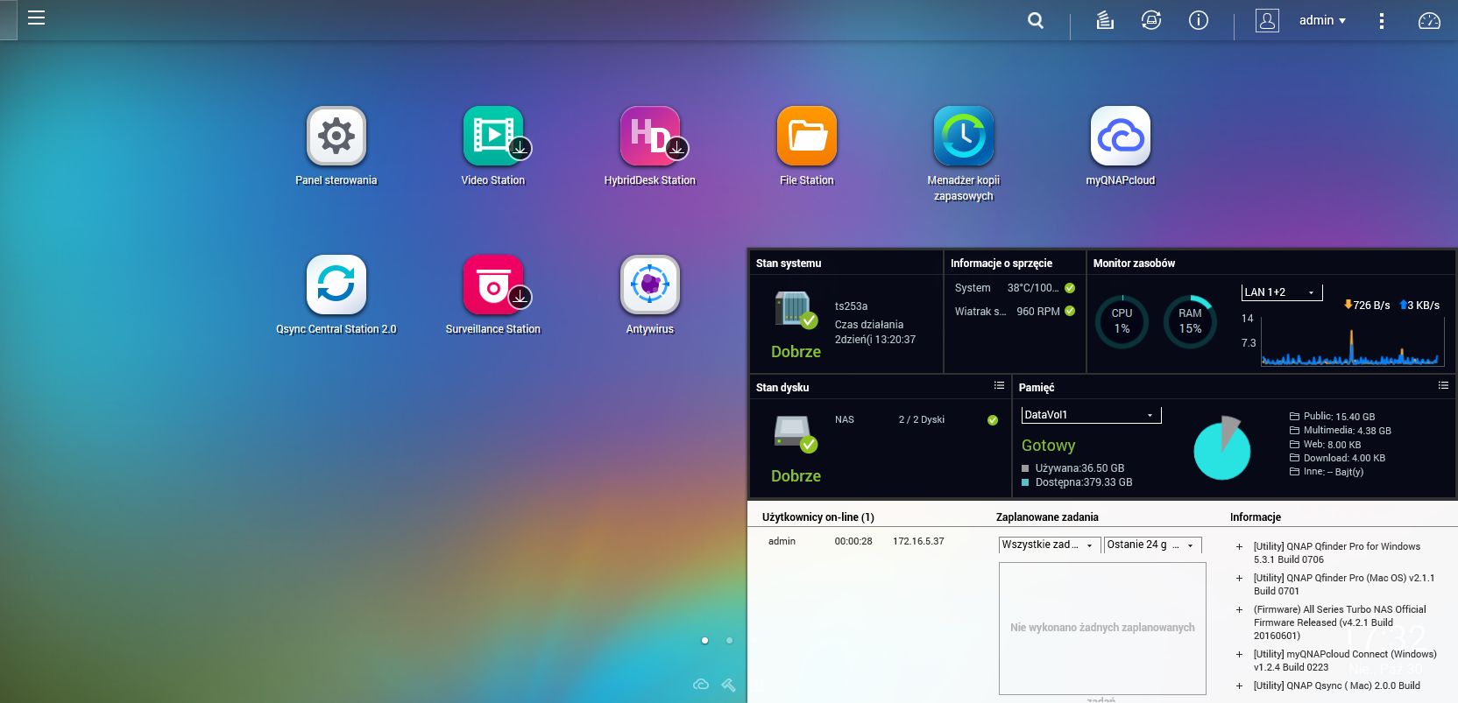1458x703 pixels.
Task: Click the CPU 1% usage gauge
Action: (x=1122, y=321)
